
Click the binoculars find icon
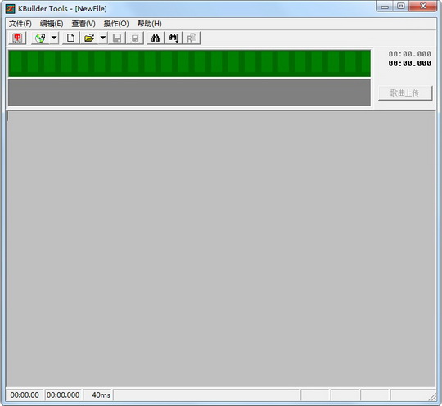point(156,38)
